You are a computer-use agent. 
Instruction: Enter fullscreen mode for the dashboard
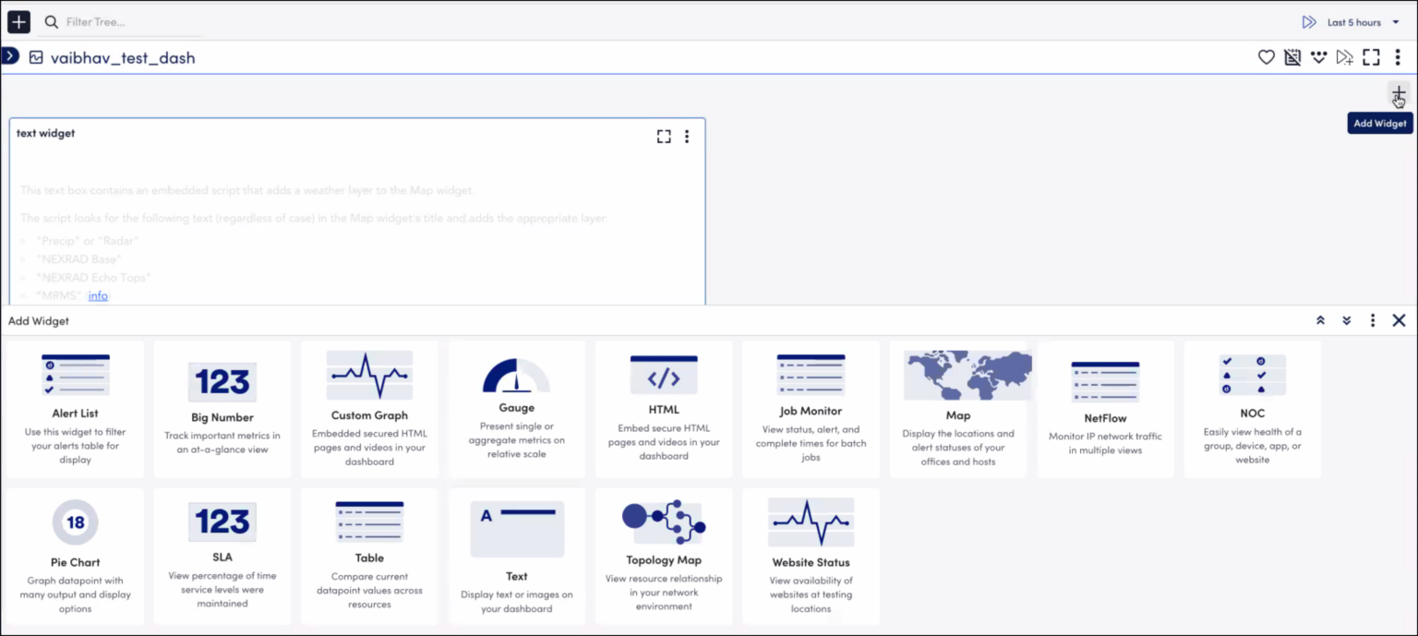(x=1371, y=57)
